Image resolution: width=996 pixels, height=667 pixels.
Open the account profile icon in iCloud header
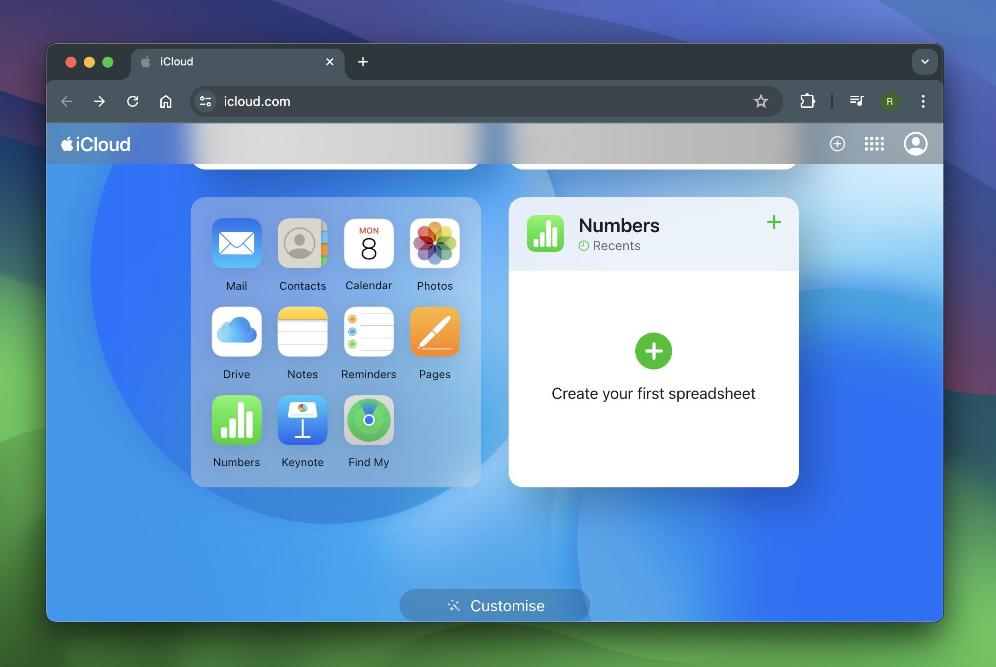click(915, 144)
